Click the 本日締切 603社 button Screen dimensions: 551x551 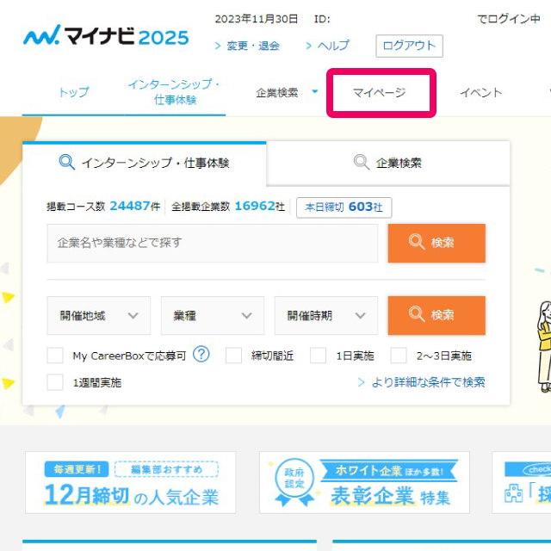coord(344,207)
